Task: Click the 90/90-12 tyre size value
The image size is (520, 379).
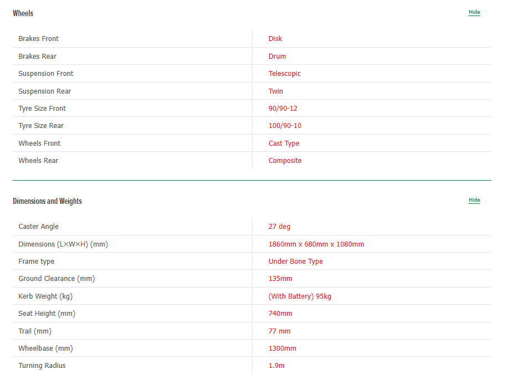Action: [283, 109]
